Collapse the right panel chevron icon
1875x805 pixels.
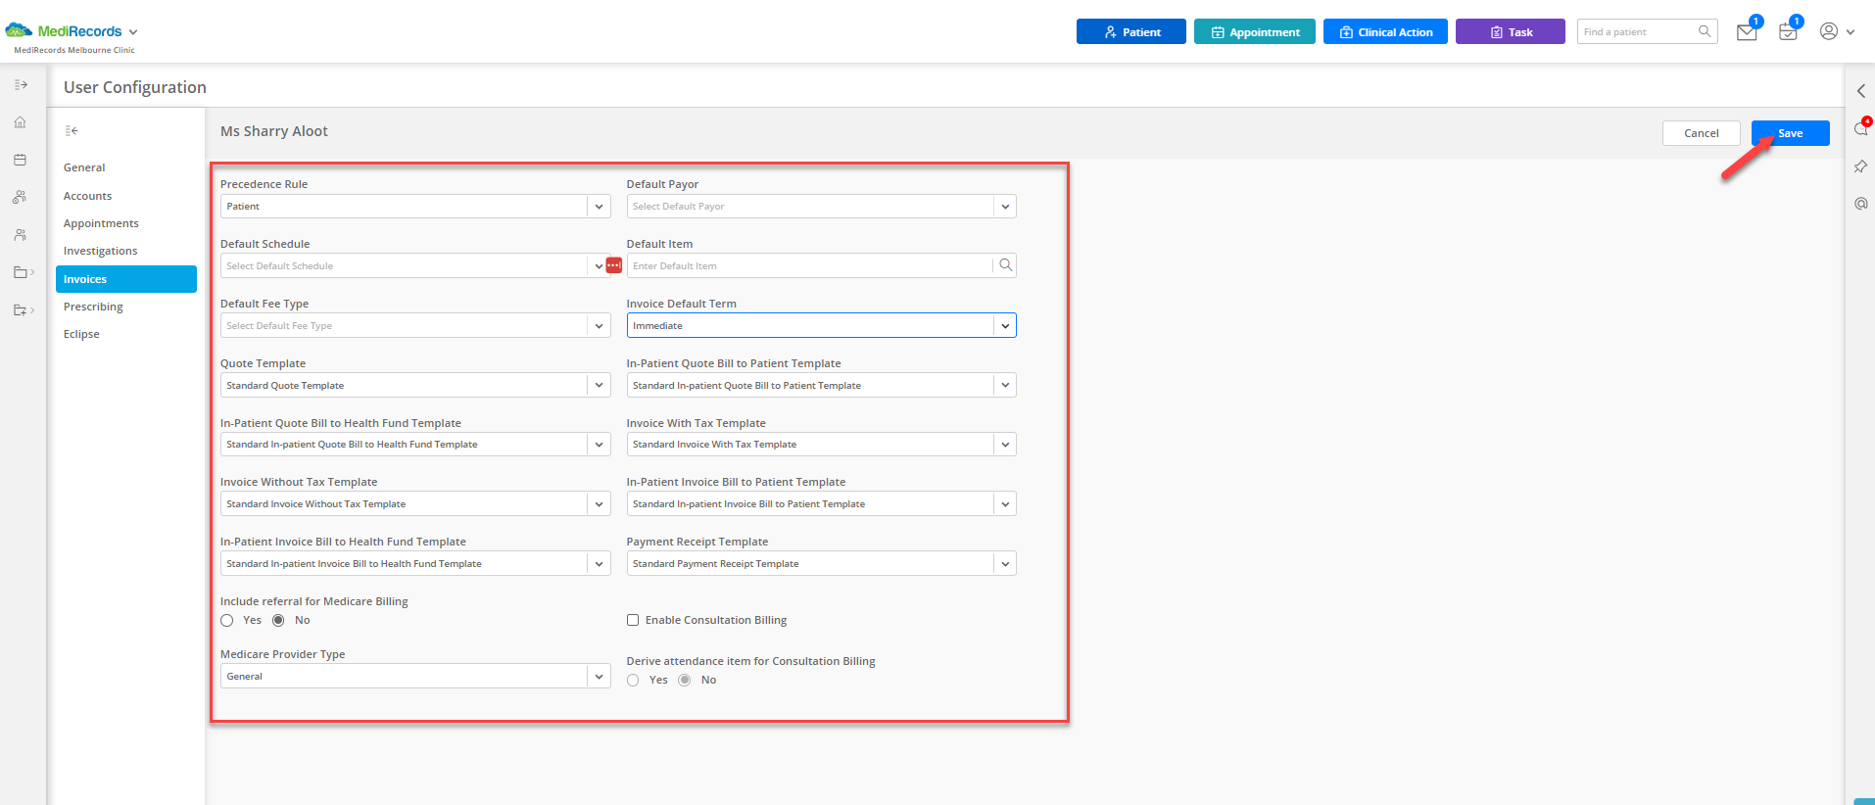(x=1860, y=91)
